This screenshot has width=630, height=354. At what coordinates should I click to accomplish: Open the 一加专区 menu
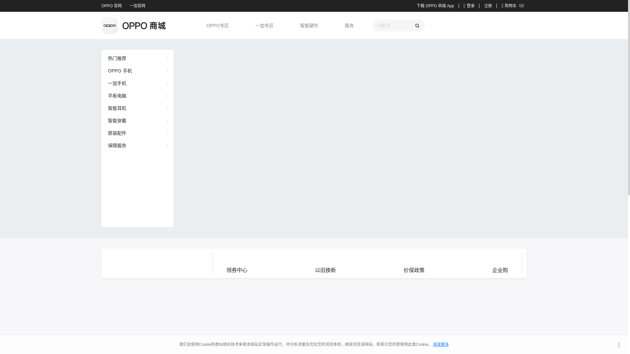264,26
